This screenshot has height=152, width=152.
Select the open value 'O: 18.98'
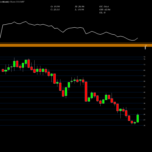point(55,7)
